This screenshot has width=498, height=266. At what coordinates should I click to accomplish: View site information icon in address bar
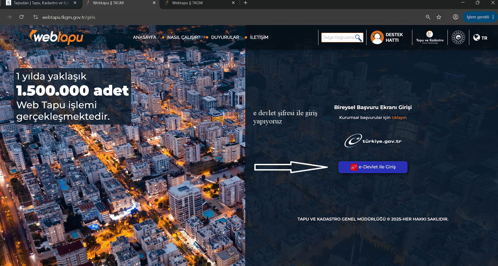(35, 17)
